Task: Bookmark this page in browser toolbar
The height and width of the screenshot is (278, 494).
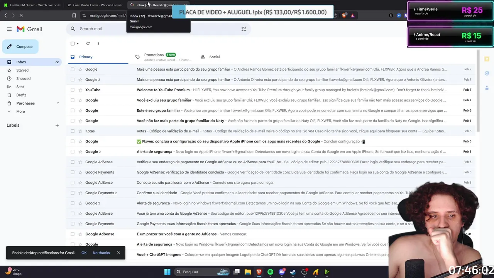Action: tap(74, 15)
